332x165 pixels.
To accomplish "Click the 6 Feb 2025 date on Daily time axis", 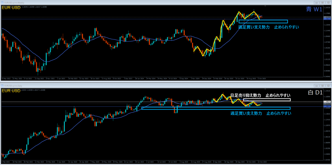I will [x=6, y=162].
